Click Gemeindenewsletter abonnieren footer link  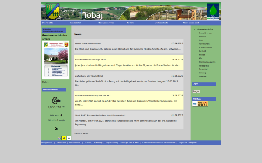point(159,143)
